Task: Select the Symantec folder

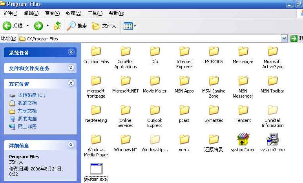Action: coord(214,114)
